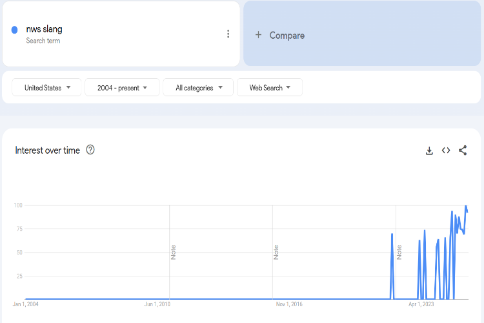Viewport: 484px width, 323px height.
Task: Open the embed code icon
Action: (x=446, y=151)
